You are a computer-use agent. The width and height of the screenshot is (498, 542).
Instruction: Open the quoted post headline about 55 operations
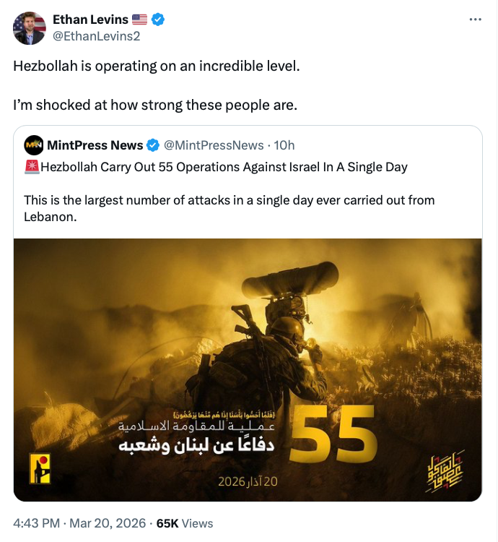[x=224, y=167]
